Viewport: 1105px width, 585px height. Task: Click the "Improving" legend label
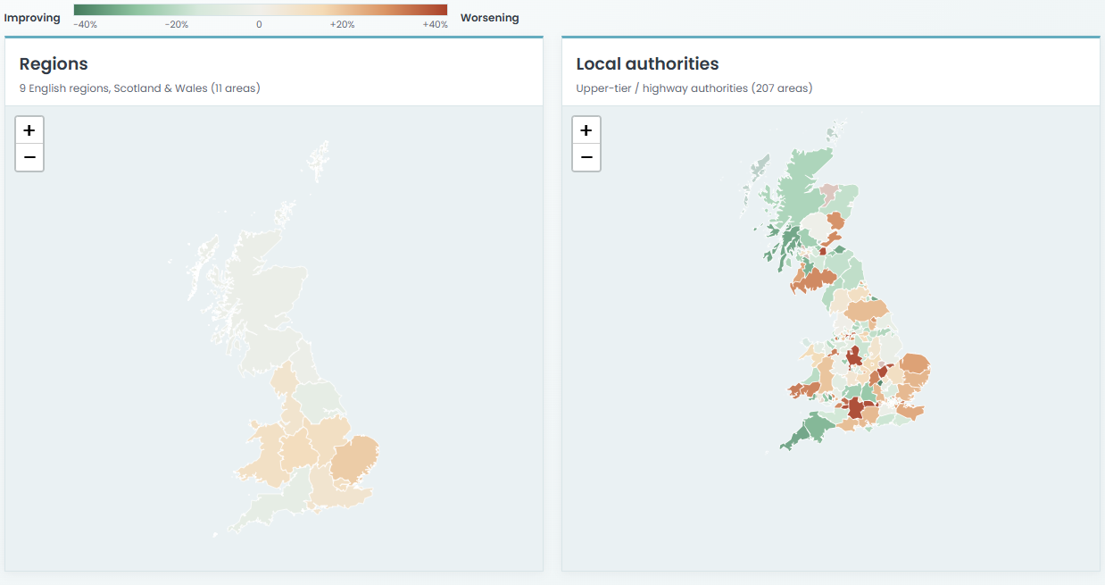pos(32,18)
